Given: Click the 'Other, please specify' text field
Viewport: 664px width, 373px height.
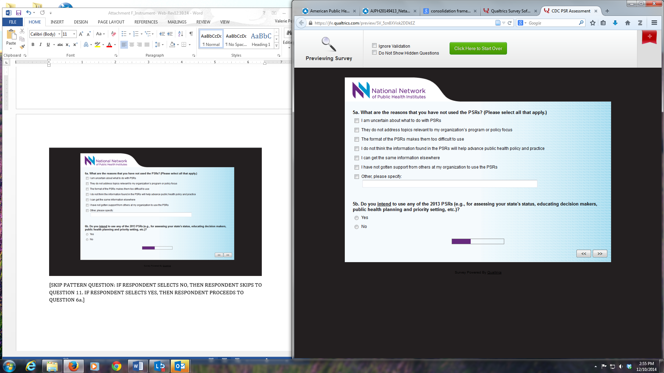Looking at the screenshot, I should 450,184.
